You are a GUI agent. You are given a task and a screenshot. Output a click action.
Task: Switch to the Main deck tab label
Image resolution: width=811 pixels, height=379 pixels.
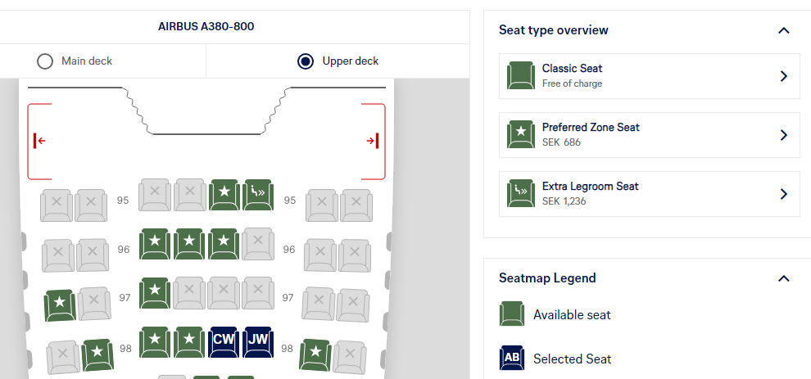[86, 61]
